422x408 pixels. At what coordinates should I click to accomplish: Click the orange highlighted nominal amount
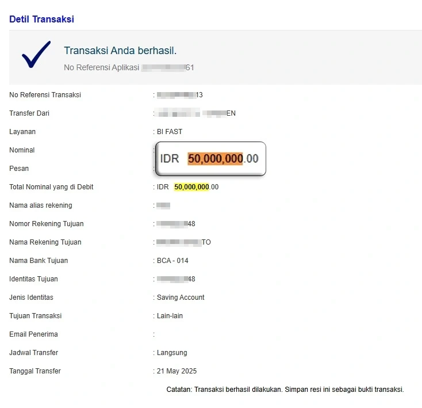pos(215,158)
